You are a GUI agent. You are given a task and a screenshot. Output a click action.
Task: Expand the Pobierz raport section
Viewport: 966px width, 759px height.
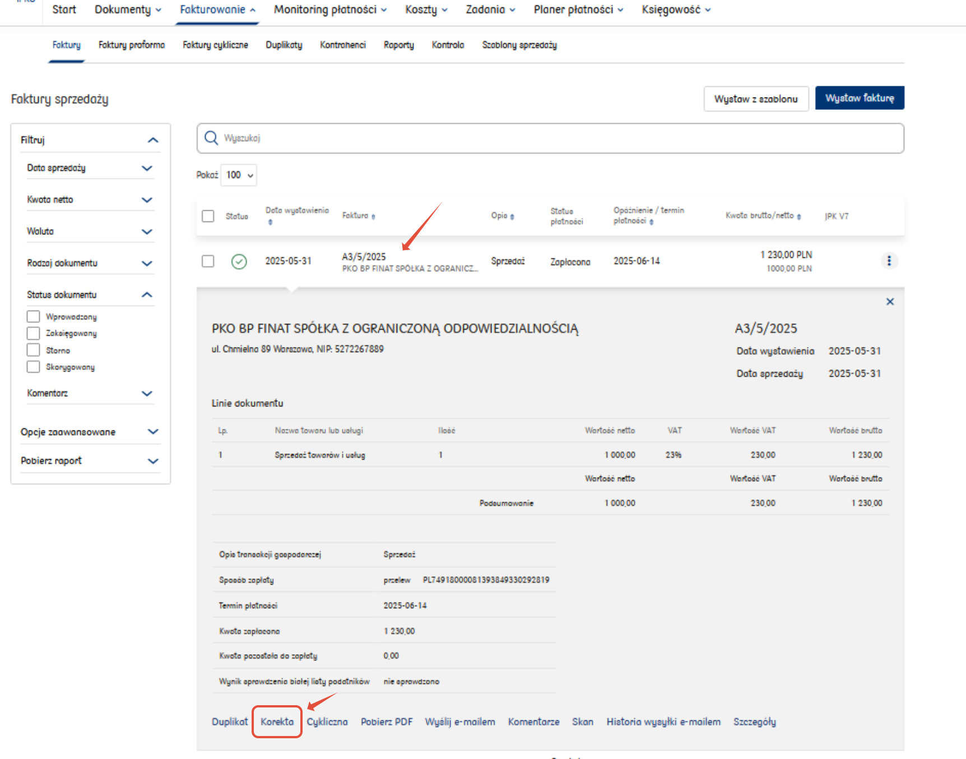pos(153,461)
